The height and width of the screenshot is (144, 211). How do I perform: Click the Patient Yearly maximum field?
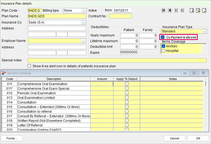129,35
